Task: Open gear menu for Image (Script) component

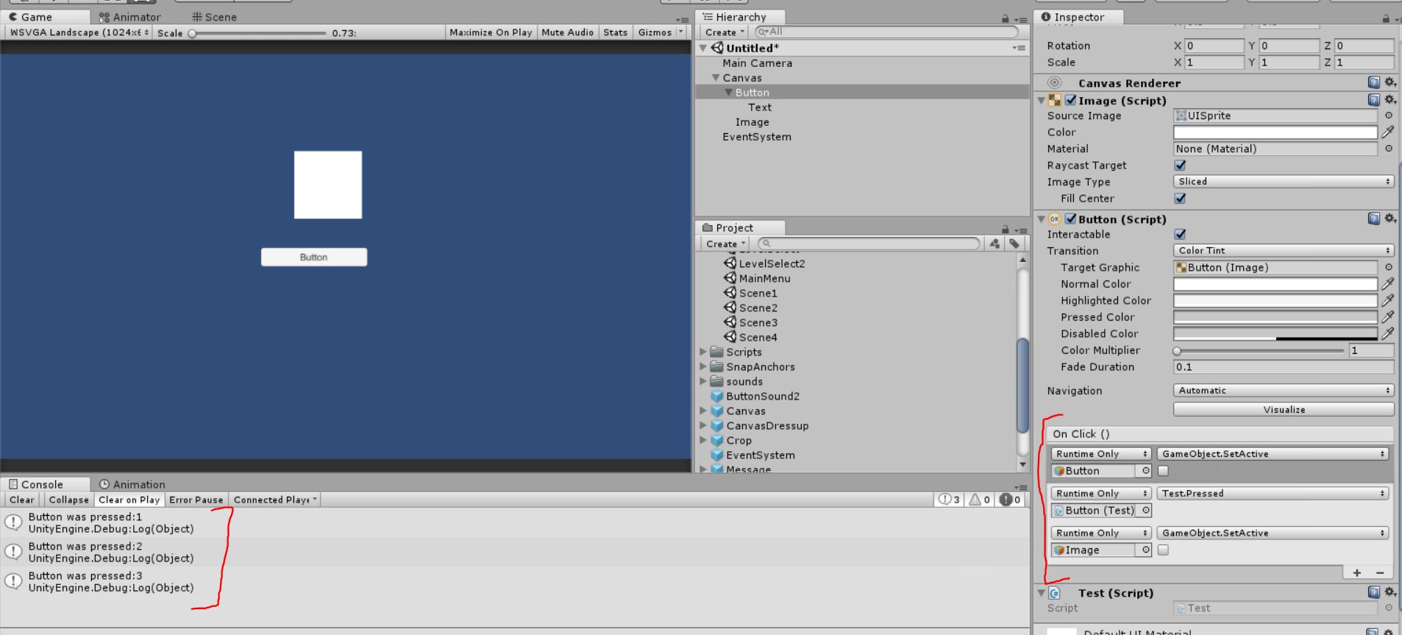Action: [x=1389, y=100]
